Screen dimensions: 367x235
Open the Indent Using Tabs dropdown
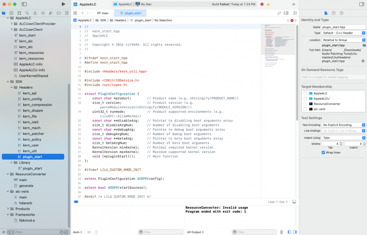tap(344, 138)
